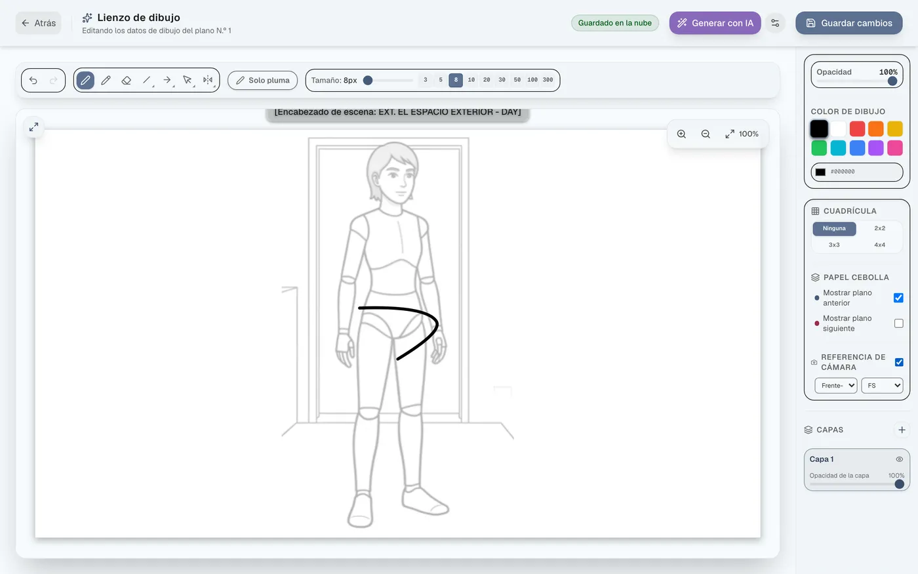This screenshot has width=918, height=574.
Task: Choose the white color swatch
Action: tap(838, 129)
